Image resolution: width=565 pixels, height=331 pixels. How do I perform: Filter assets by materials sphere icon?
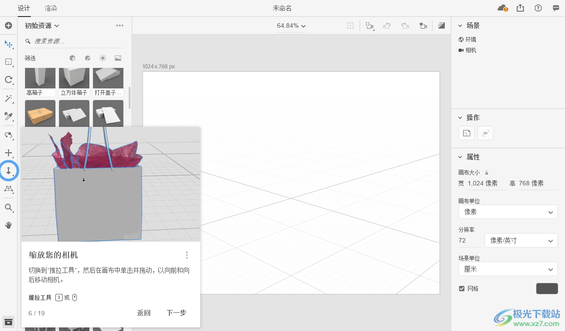[x=88, y=58]
